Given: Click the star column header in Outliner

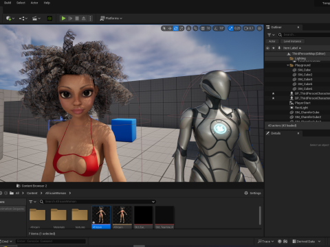Looking at the screenshot, I should point(274,48).
